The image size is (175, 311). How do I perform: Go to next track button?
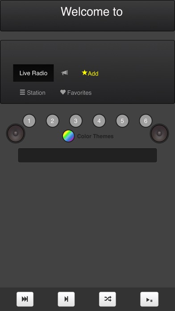66,299
